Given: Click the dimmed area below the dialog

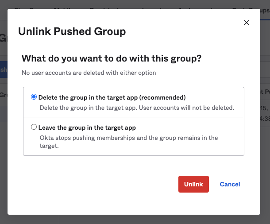Looking at the screenshot, I should point(133,220).
